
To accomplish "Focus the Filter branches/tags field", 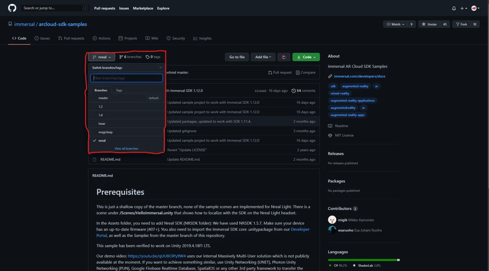I will 126,78.
